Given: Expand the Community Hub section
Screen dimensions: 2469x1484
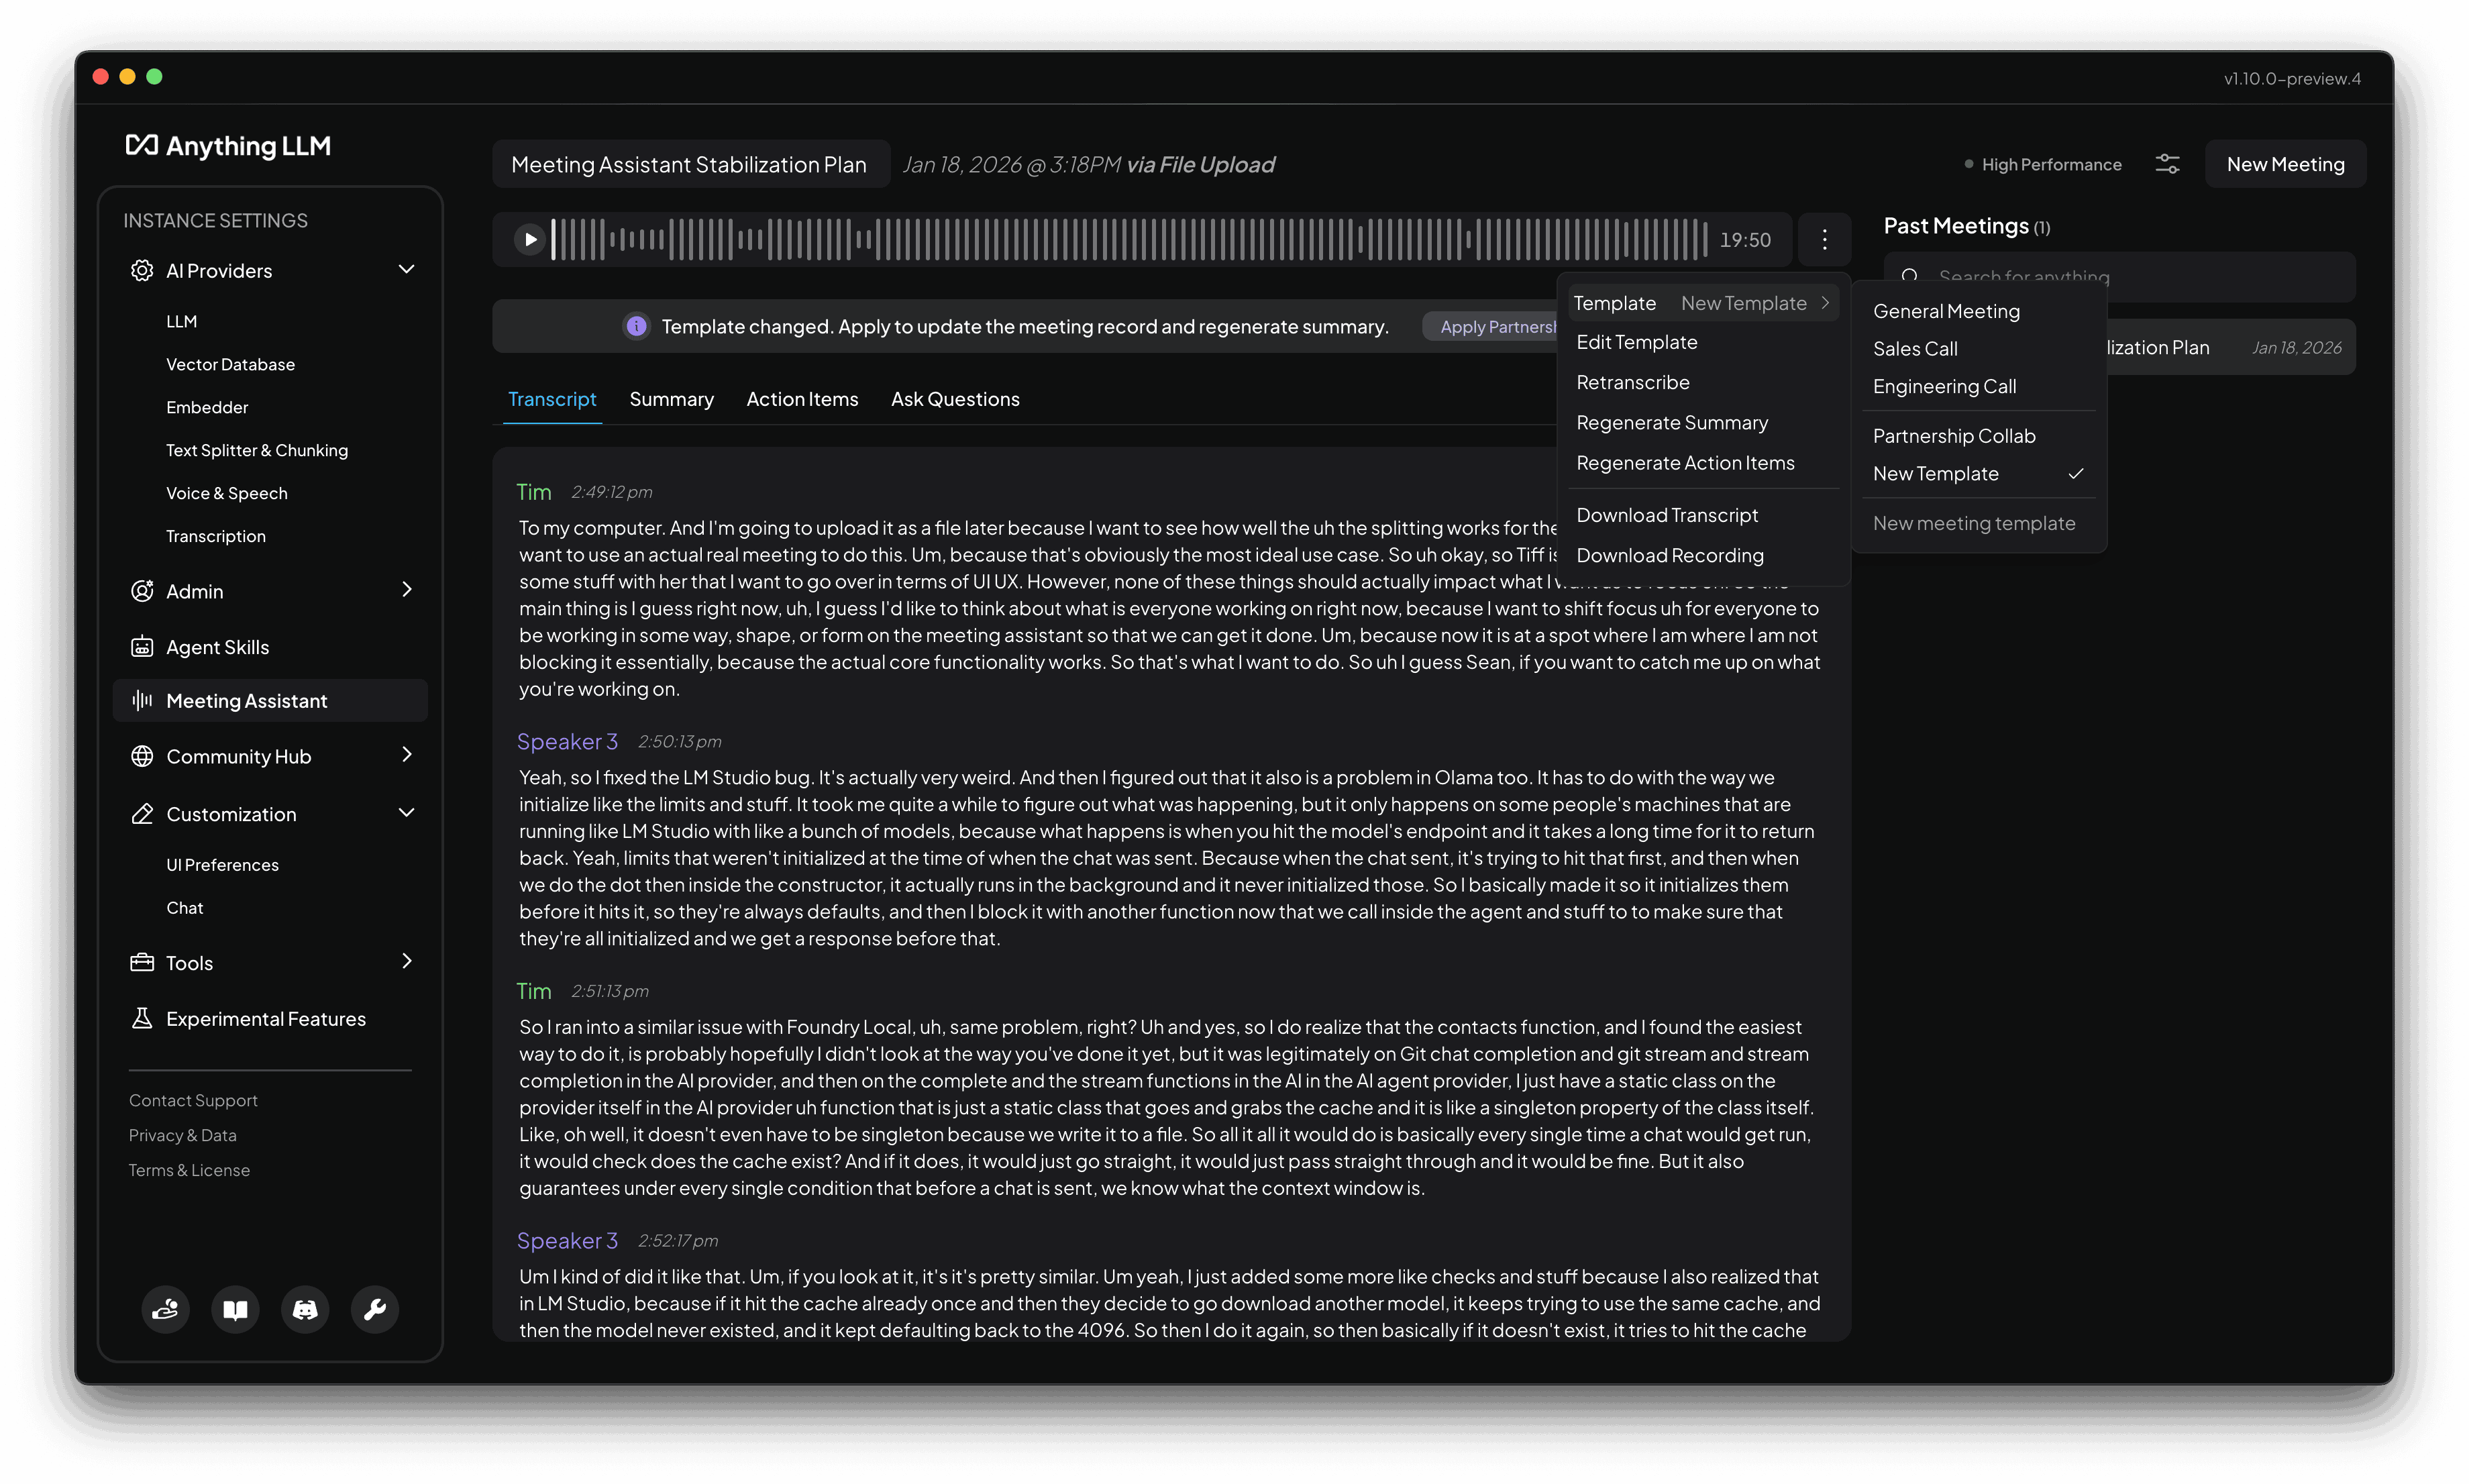Looking at the screenshot, I should (x=406, y=755).
